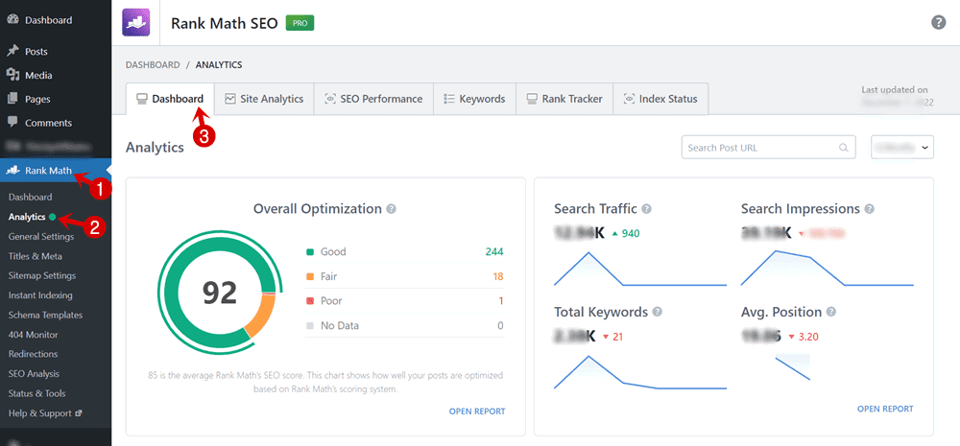Click the search magnifier icon
960x446 pixels.
[x=844, y=148]
